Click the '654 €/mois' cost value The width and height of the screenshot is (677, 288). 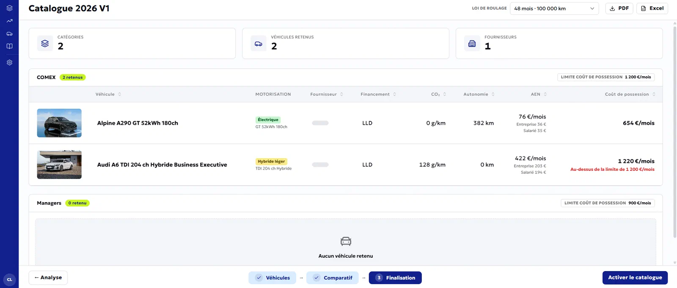tap(638, 123)
